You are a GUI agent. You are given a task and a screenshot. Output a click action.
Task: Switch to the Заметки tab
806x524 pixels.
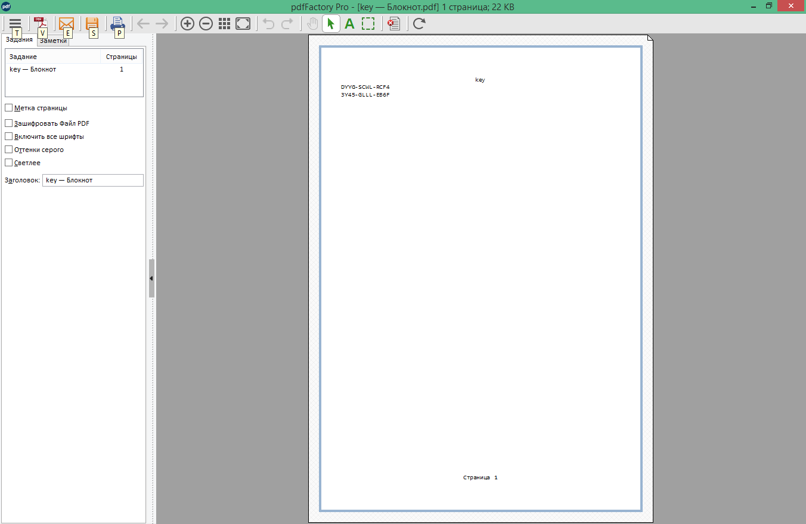tap(53, 41)
